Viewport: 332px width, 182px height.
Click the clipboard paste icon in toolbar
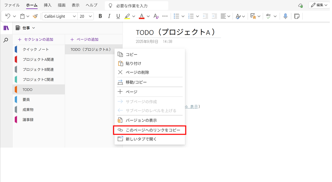[22, 16]
